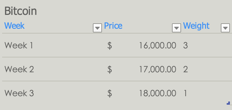This screenshot has height=110, width=232.
Task: Select the weight 1 cell for Week 3
Action: (185, 94)
